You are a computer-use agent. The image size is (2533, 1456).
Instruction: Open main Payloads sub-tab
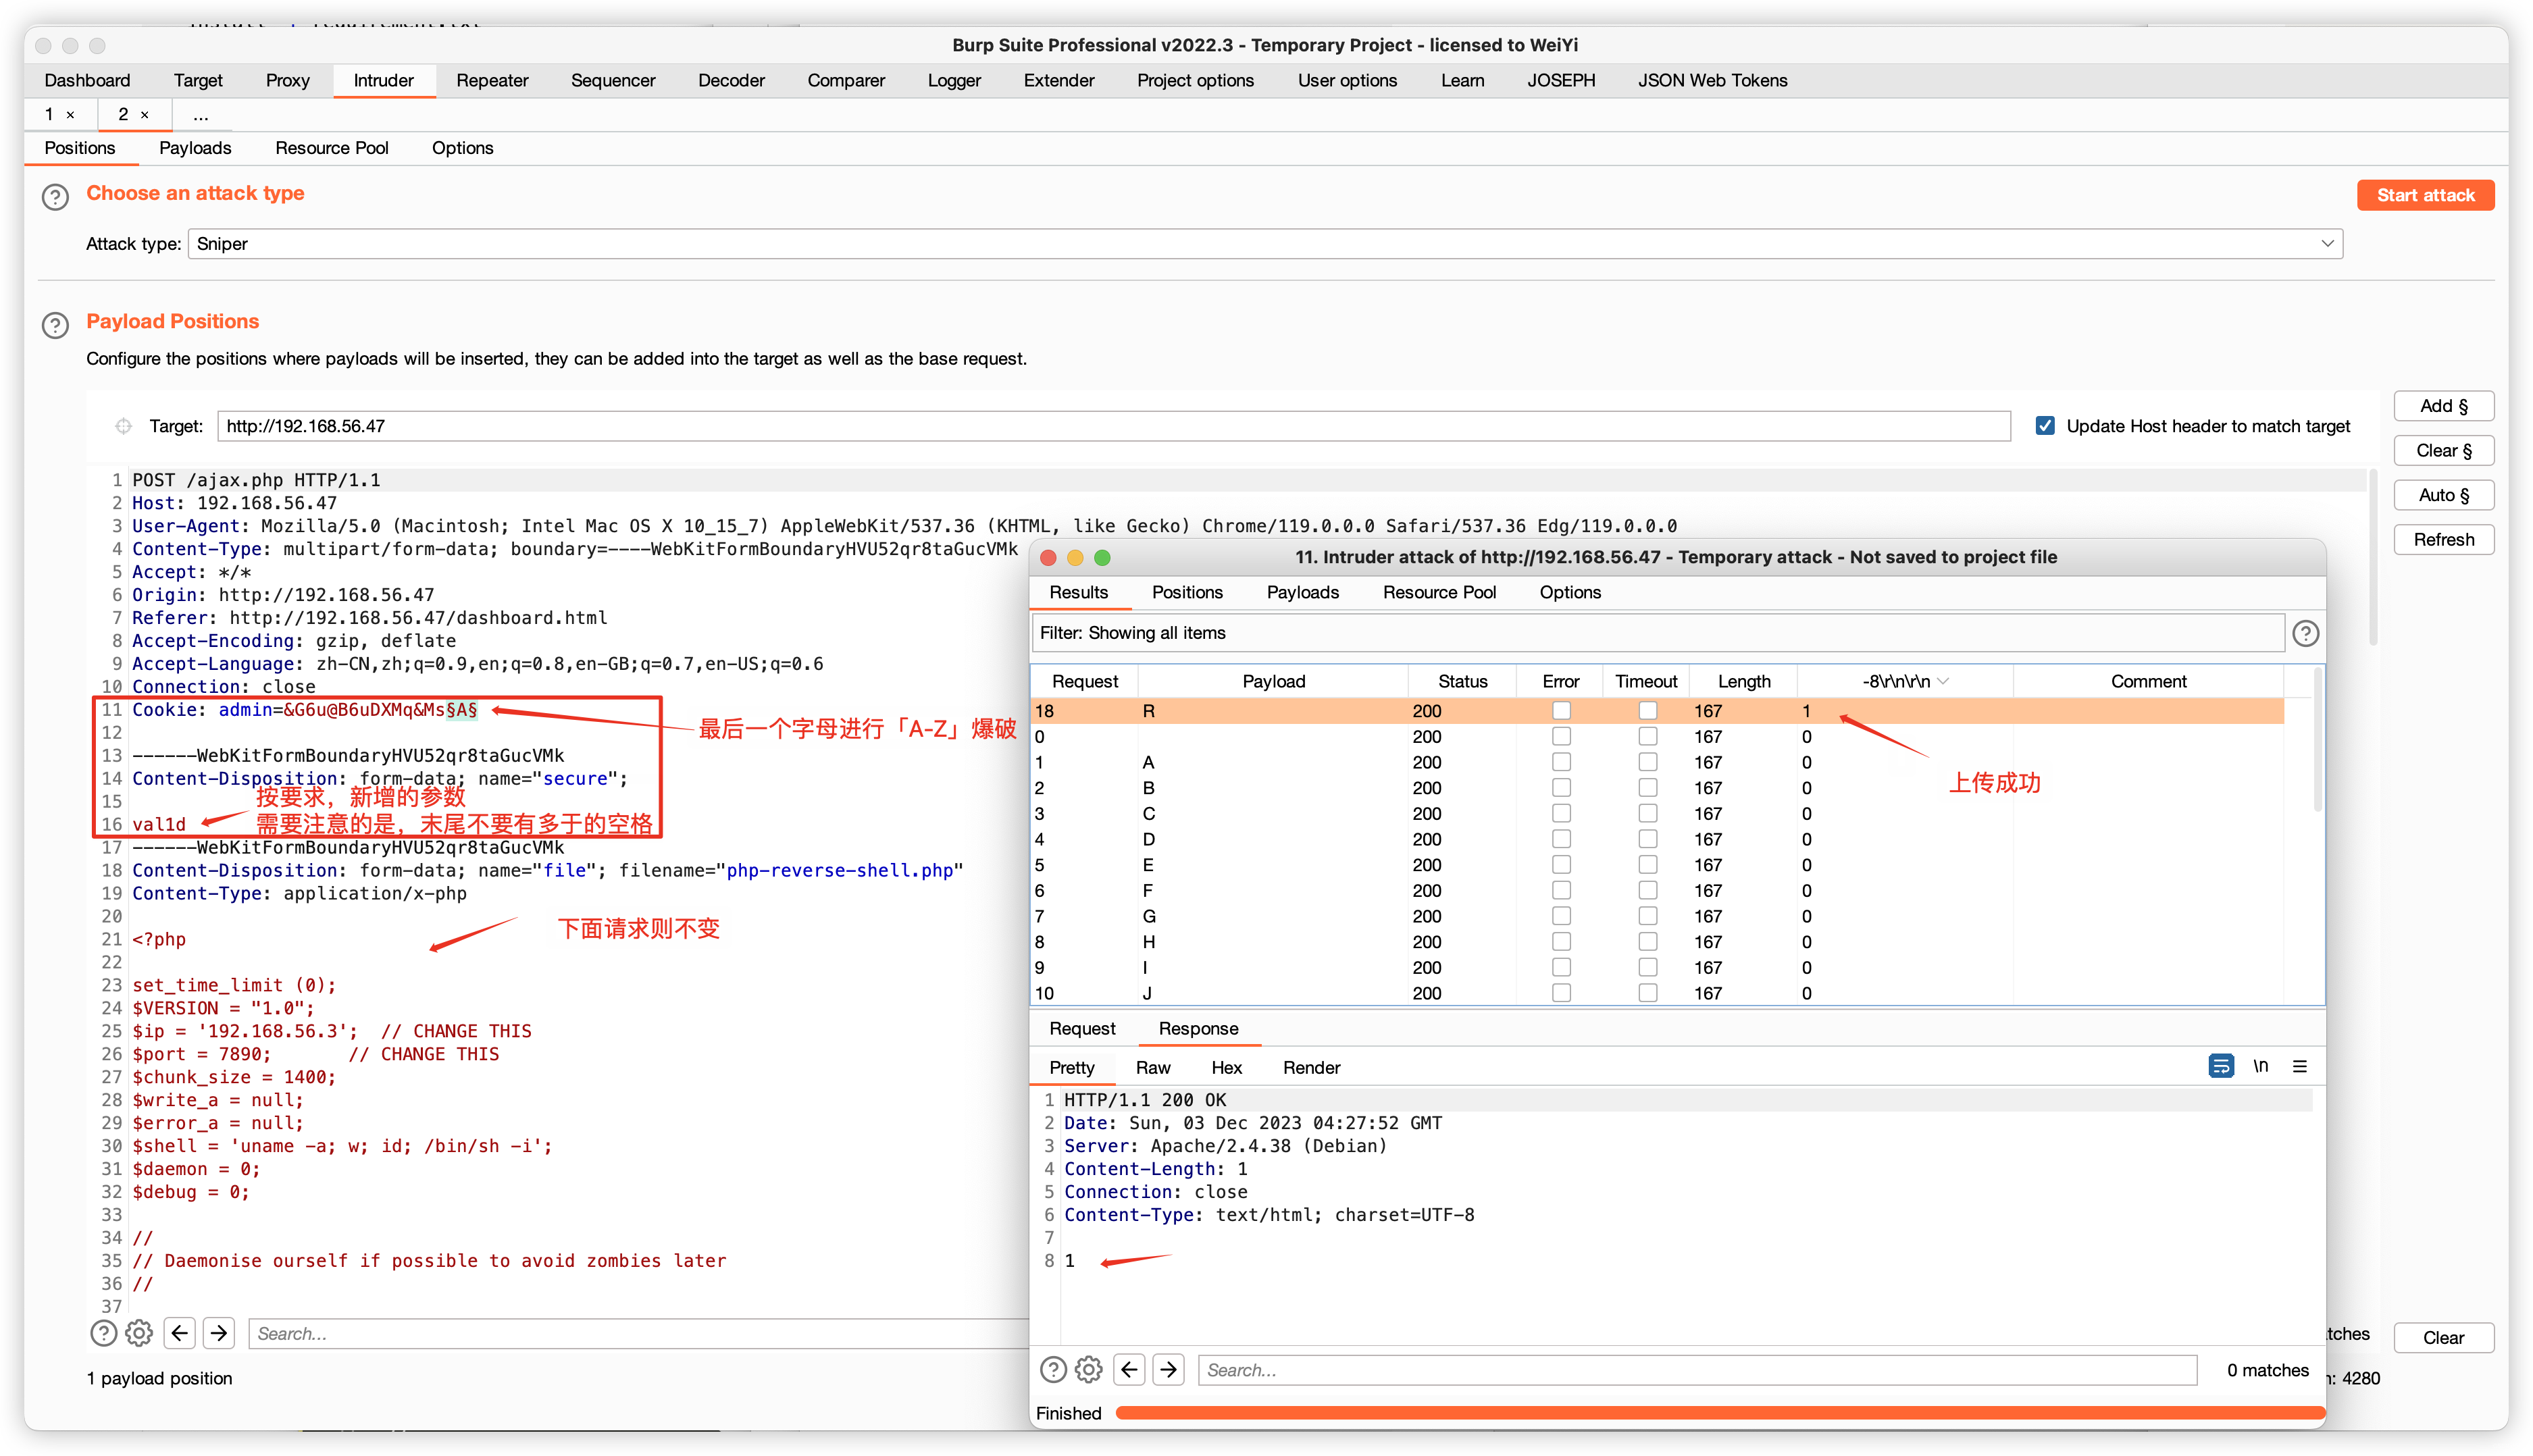tap(195, 148)
